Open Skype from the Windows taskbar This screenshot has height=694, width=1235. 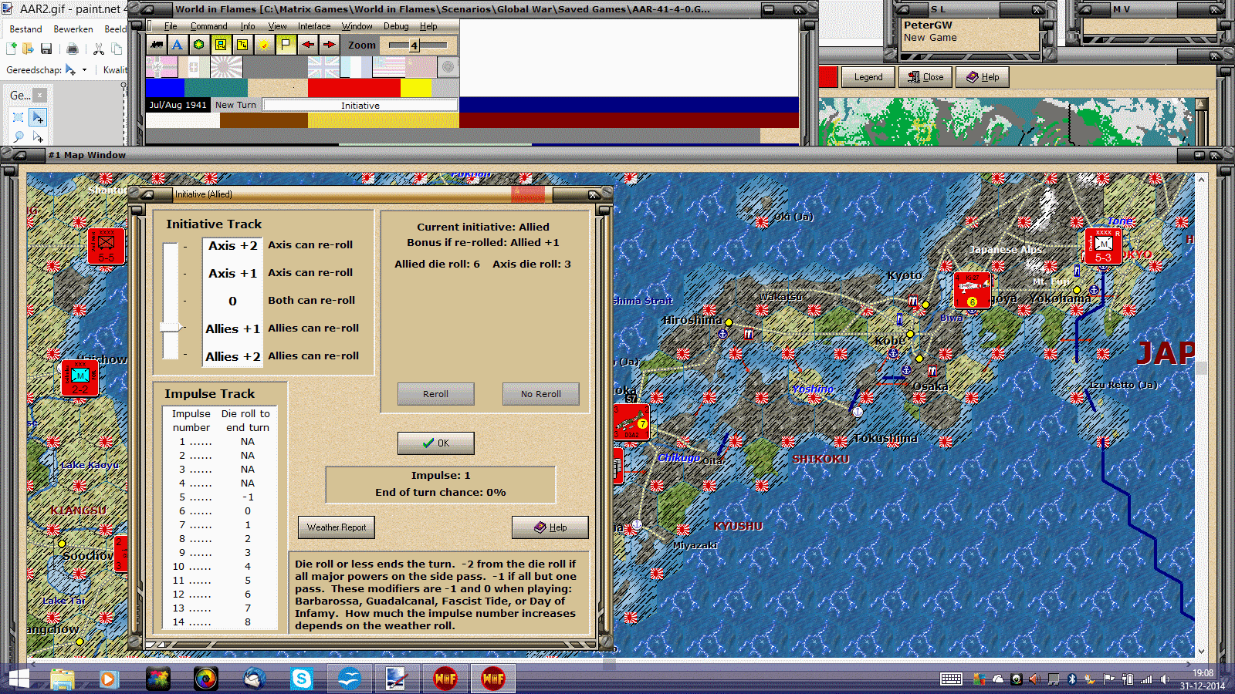tap(301, 679)
